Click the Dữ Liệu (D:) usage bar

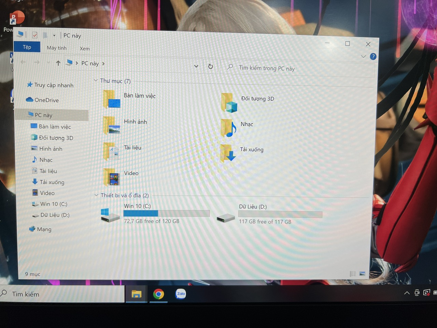coord(280,214)
